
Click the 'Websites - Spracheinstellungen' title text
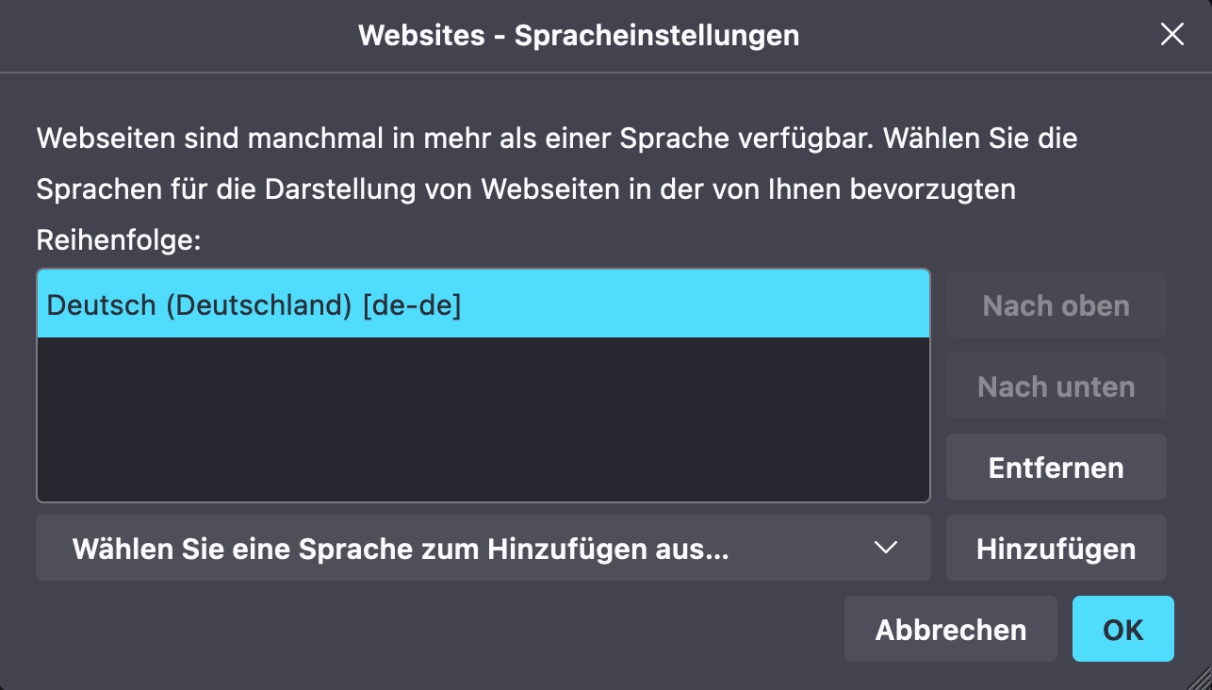[579, 36]
